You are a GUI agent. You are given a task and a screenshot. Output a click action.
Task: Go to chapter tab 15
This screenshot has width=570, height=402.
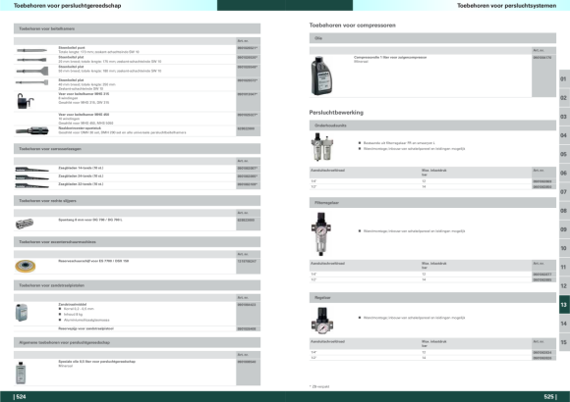coord(564,342)
